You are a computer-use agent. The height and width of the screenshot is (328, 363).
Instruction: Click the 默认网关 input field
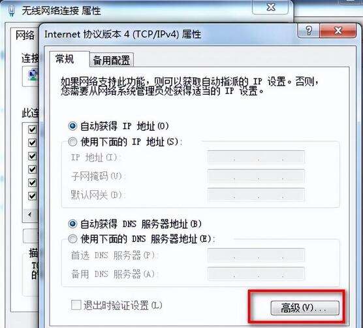[x=256, y=195]
